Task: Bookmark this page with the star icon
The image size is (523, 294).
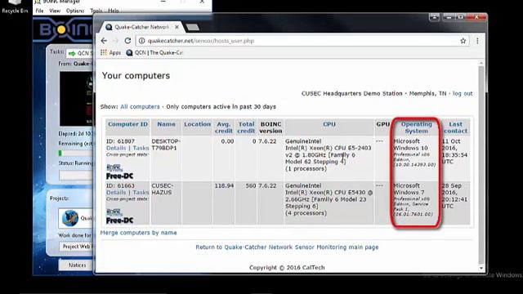Action: coord(463,41)
